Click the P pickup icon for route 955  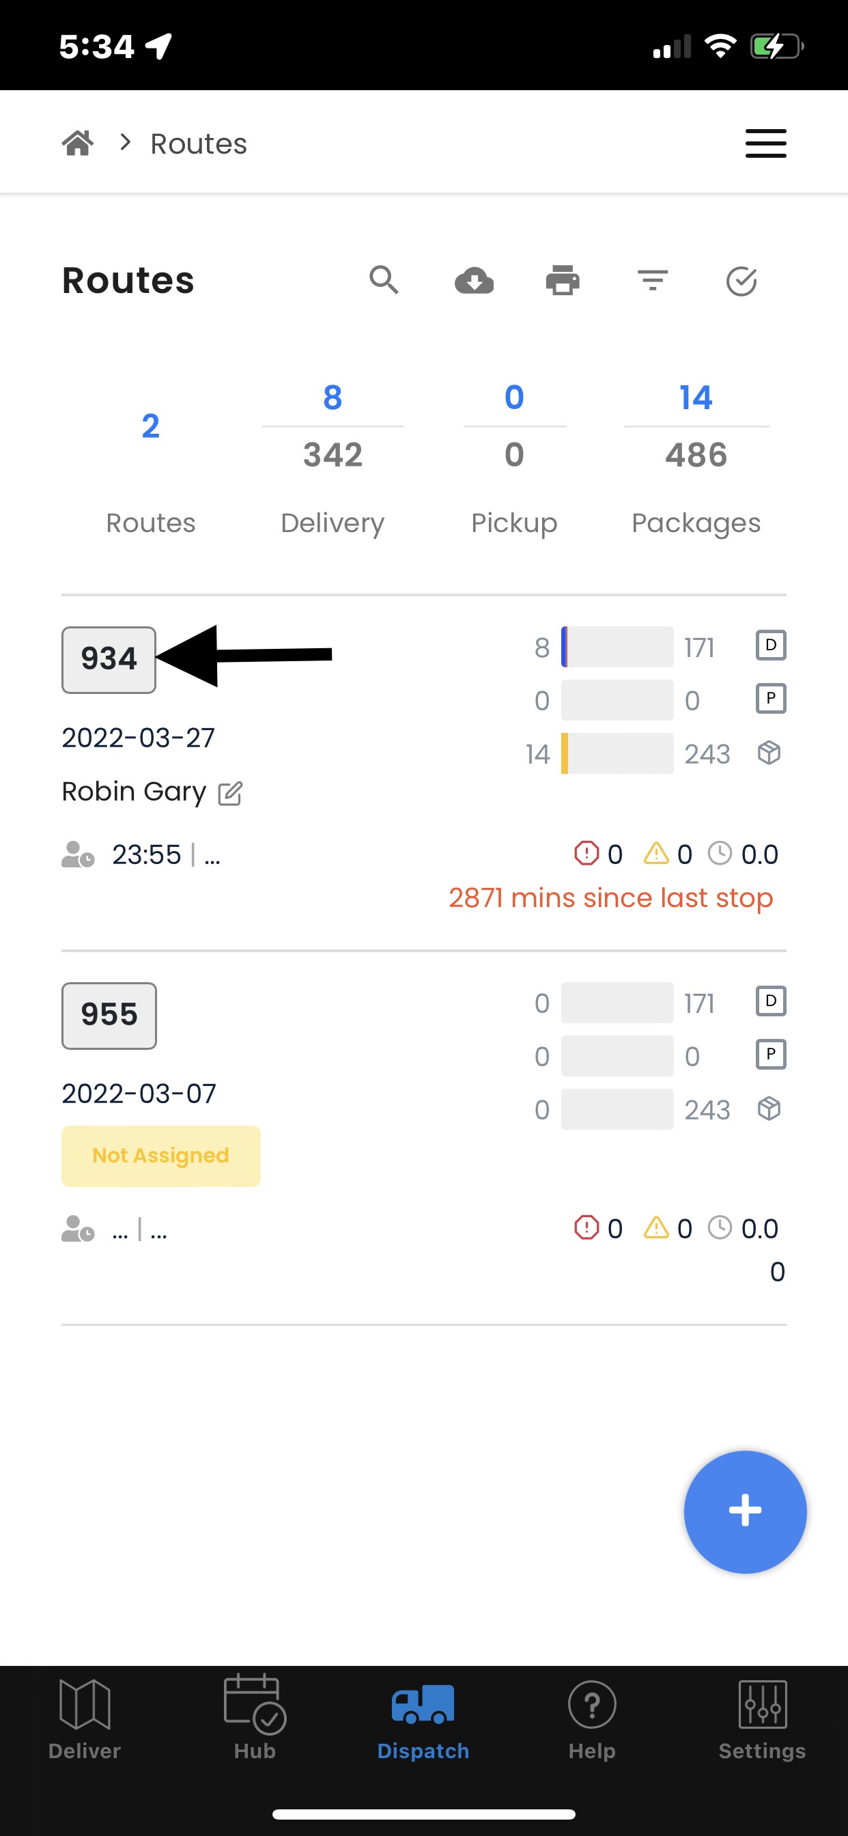[770, 1055]
